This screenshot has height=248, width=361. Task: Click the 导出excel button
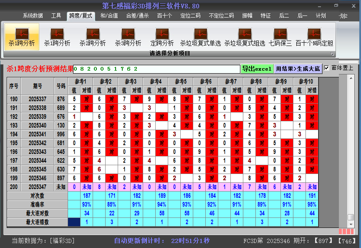(257, 69)
